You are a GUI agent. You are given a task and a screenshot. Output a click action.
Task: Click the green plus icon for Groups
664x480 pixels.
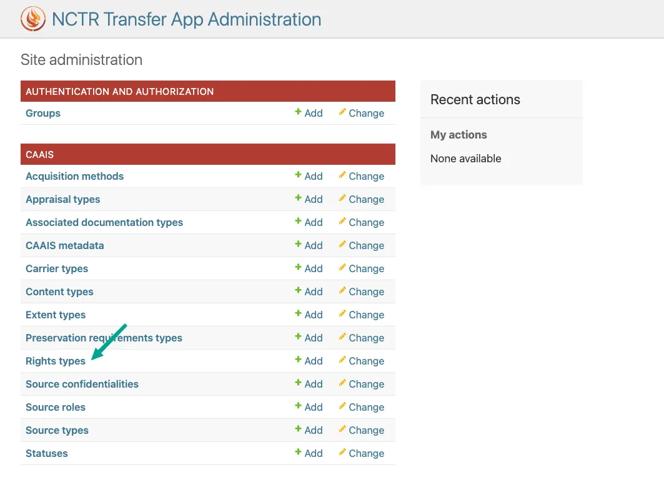(x=298, y=112)
